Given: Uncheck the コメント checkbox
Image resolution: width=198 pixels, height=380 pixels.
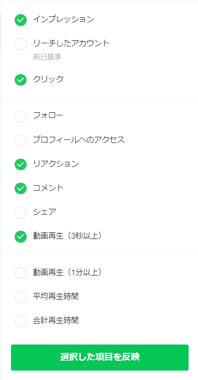Looking at the screenshot, I should coord(20,188).
